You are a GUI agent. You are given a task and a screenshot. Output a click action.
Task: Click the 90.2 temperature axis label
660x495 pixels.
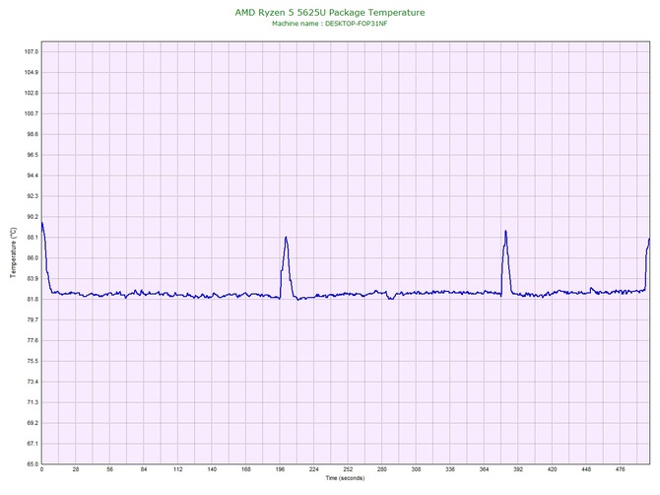pyautogui.click(x=32, y=217)
